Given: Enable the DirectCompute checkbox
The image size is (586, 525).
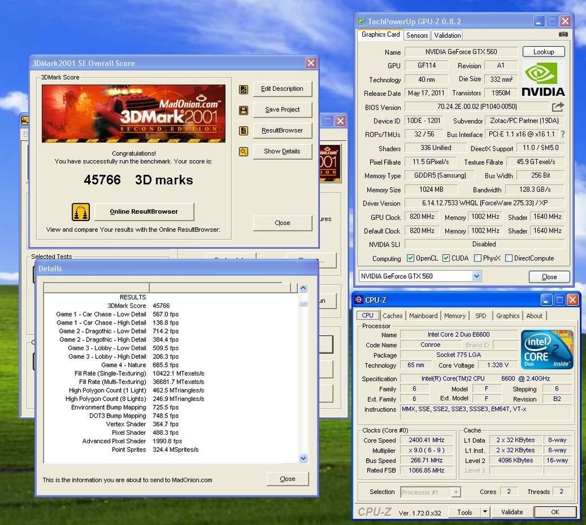Looking at the screenshot, I should 509,258.
